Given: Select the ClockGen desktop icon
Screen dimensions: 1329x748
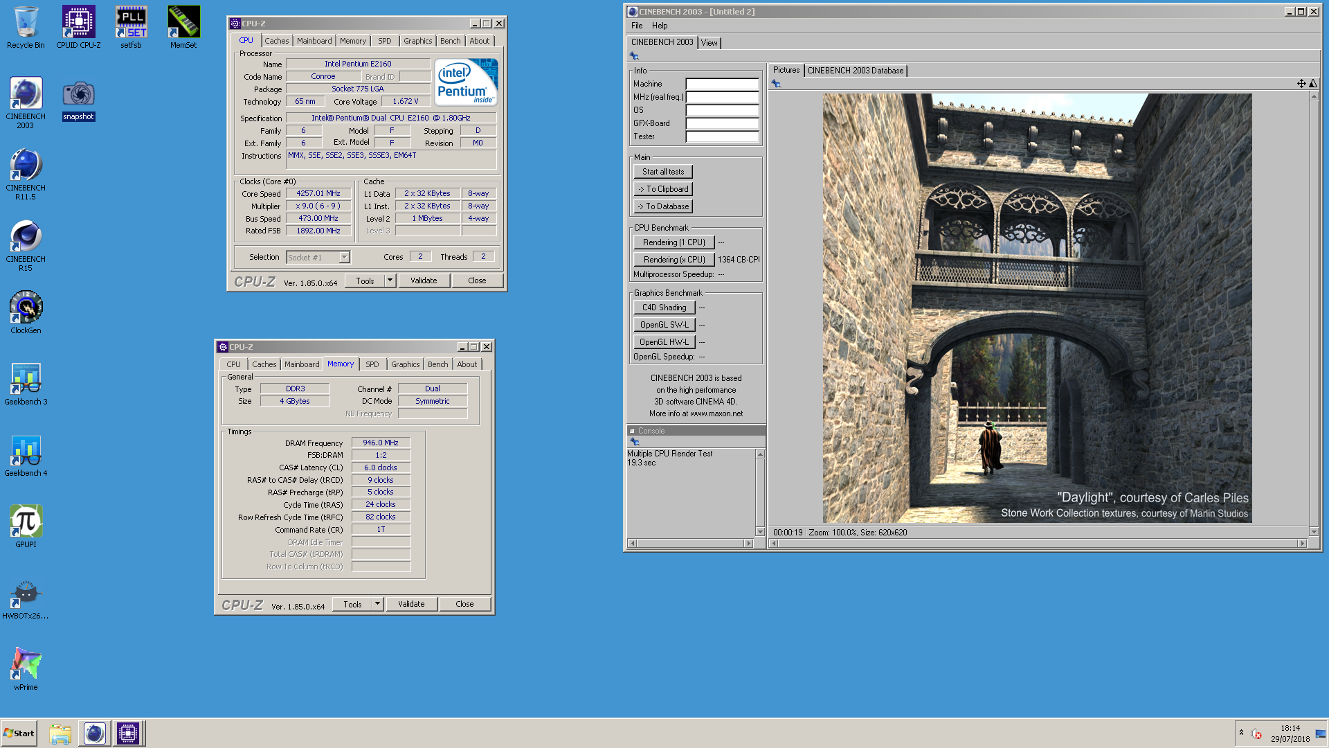Looking at the screenshot, I should click(x=26, y=312).
